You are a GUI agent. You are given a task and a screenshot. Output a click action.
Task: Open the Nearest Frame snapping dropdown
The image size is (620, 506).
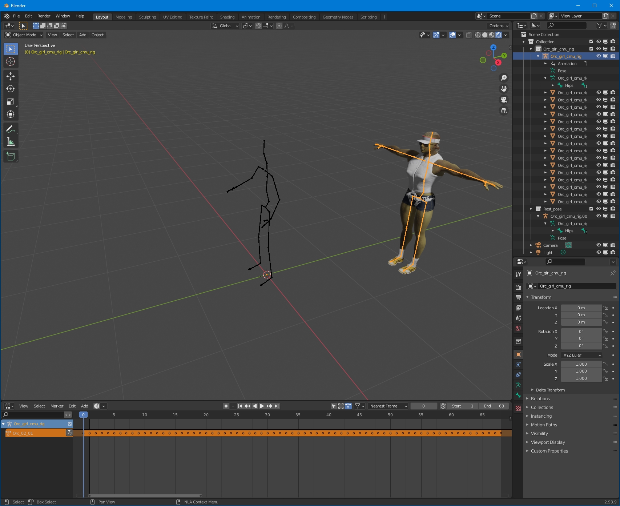tap(388, 406)
